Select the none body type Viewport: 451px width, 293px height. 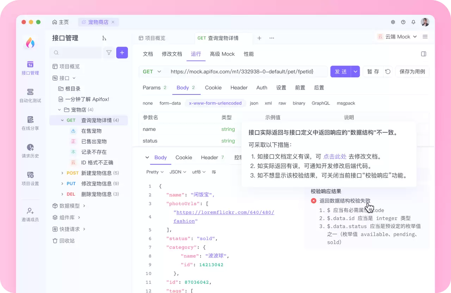point(148,103)
